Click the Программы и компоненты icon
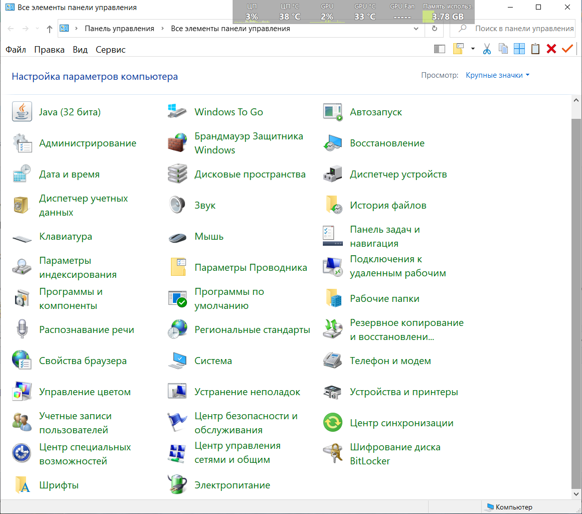582x514 pixels. 22,298
